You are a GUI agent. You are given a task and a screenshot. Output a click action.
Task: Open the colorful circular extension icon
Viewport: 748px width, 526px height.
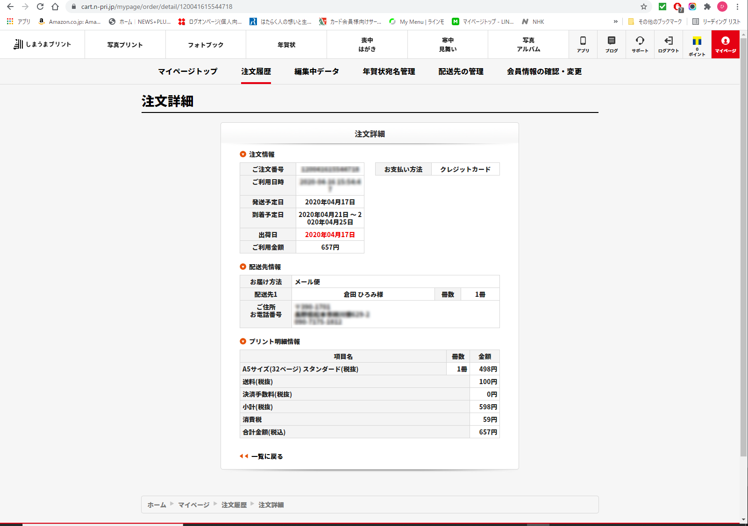coord(692,7)
